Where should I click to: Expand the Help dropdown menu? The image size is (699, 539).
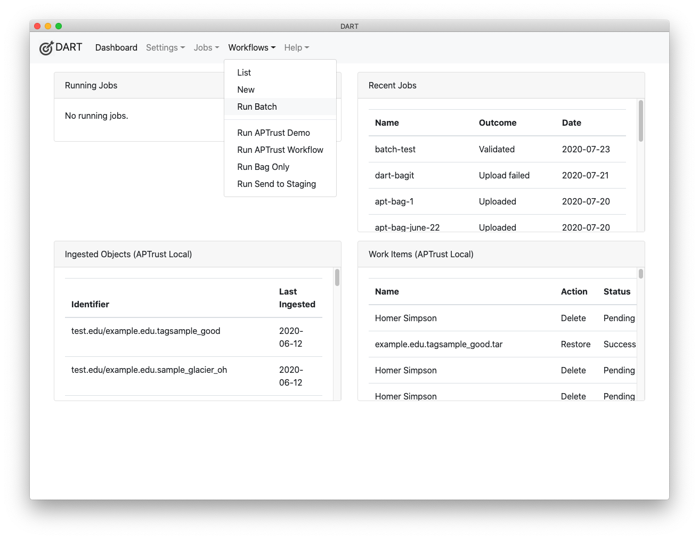pos(296,47)
